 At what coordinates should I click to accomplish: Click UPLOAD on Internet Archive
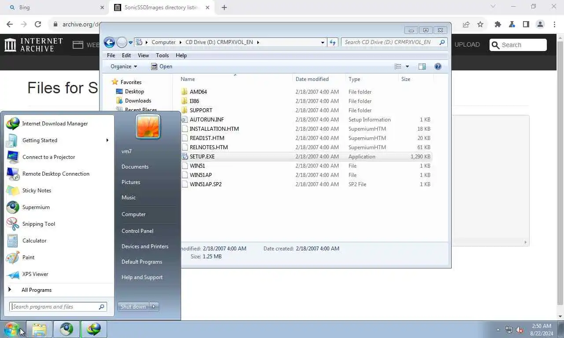[x=467, y=45]
